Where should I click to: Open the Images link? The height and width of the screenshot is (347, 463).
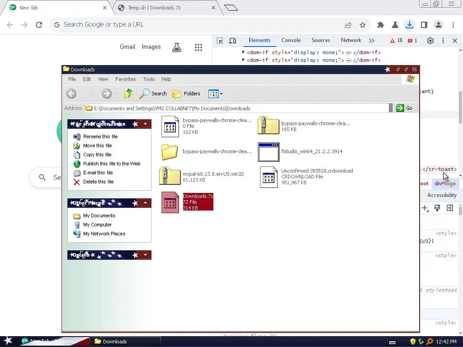[151, 47]
